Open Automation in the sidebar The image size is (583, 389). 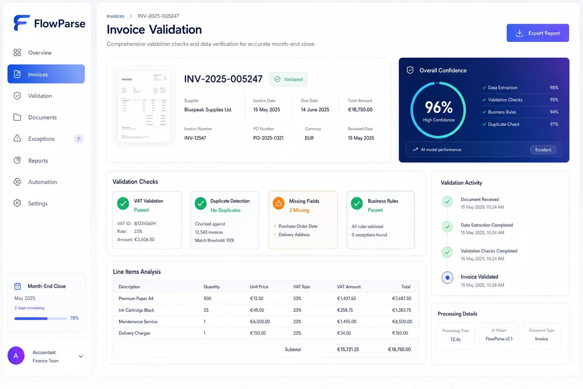(46, 182)
